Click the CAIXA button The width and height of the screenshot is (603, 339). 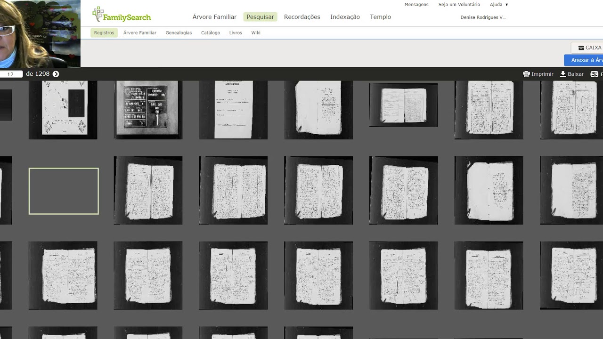(x=587, y=48)
